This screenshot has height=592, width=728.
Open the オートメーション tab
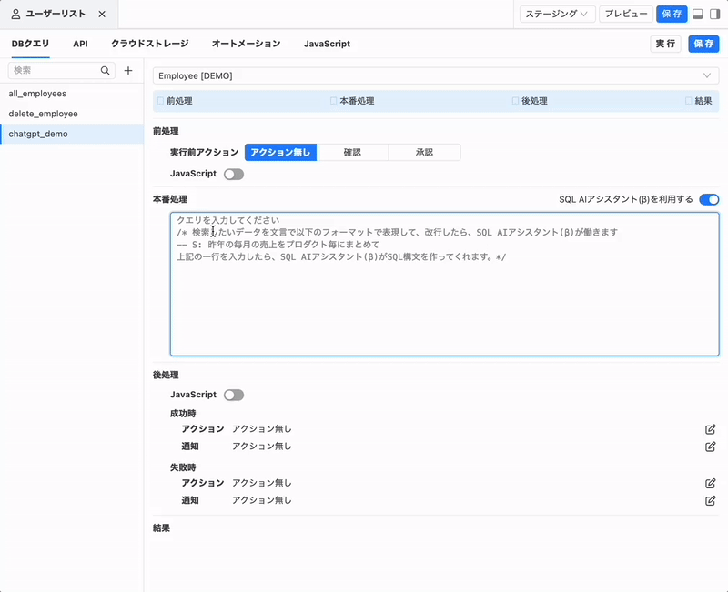(246, 44)
